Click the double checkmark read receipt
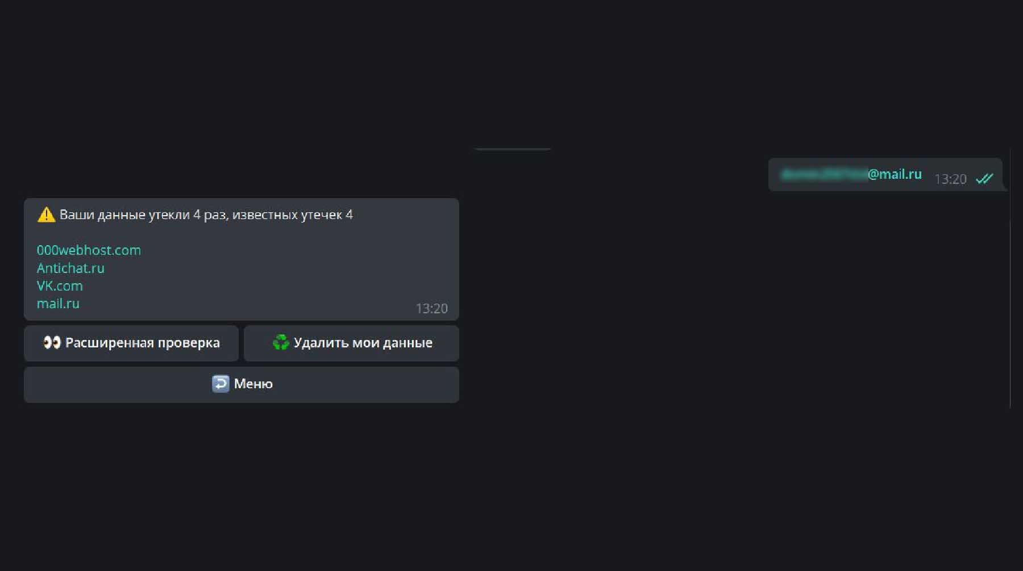 click(984, 179)
